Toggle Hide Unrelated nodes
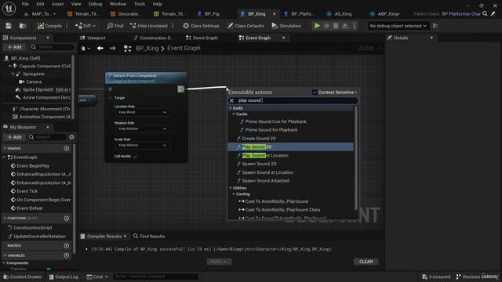The image size is (502, 282). coord(148,26)
